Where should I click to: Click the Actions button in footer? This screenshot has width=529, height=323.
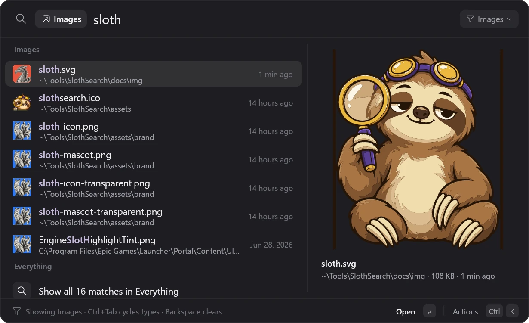tap(465, 311)
